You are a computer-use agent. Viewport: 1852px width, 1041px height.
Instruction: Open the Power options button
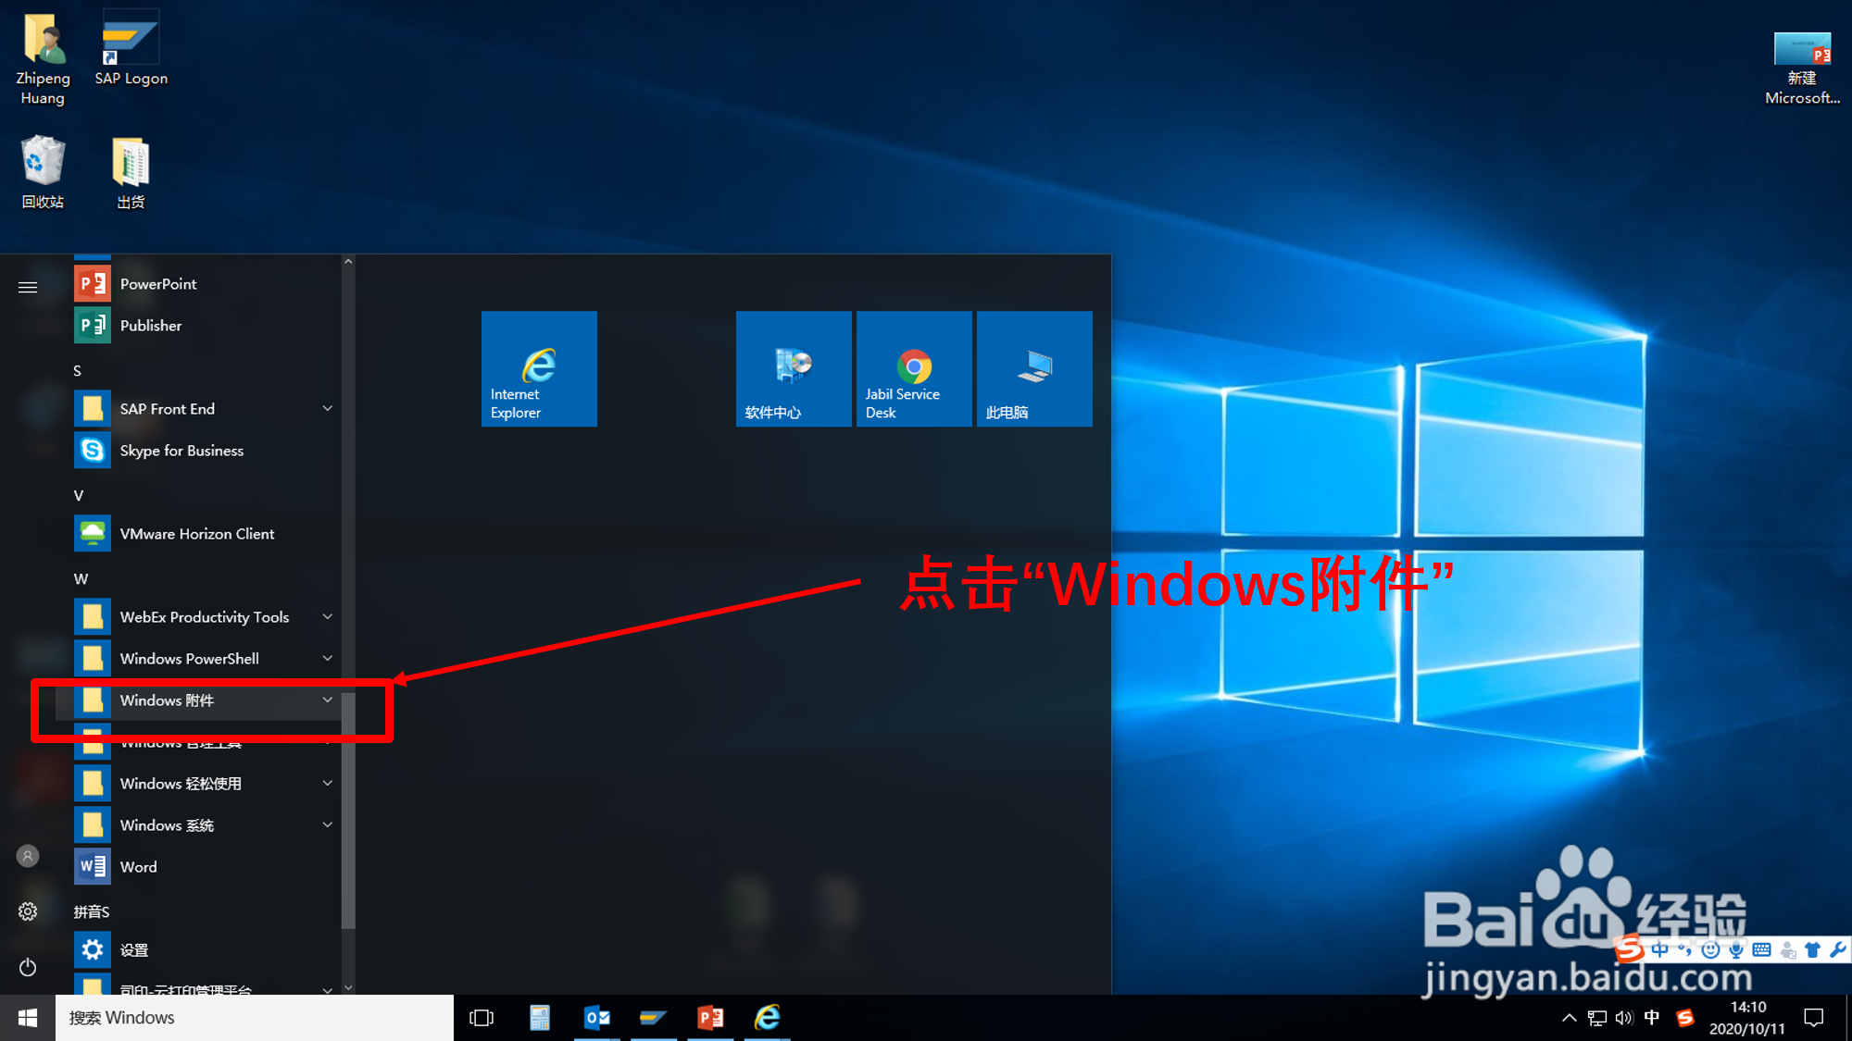28,967
